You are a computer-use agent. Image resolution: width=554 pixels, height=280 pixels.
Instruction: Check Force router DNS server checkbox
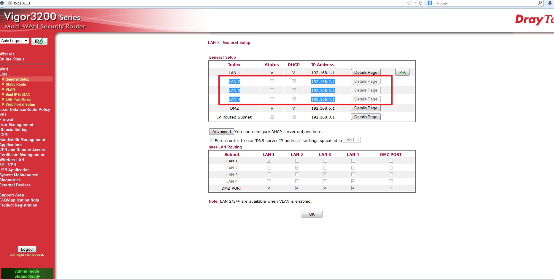(x=212, y=140)
